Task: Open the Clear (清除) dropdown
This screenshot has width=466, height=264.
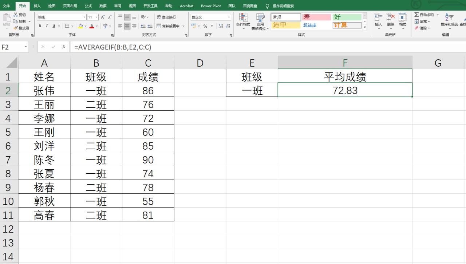Action: 422,28
